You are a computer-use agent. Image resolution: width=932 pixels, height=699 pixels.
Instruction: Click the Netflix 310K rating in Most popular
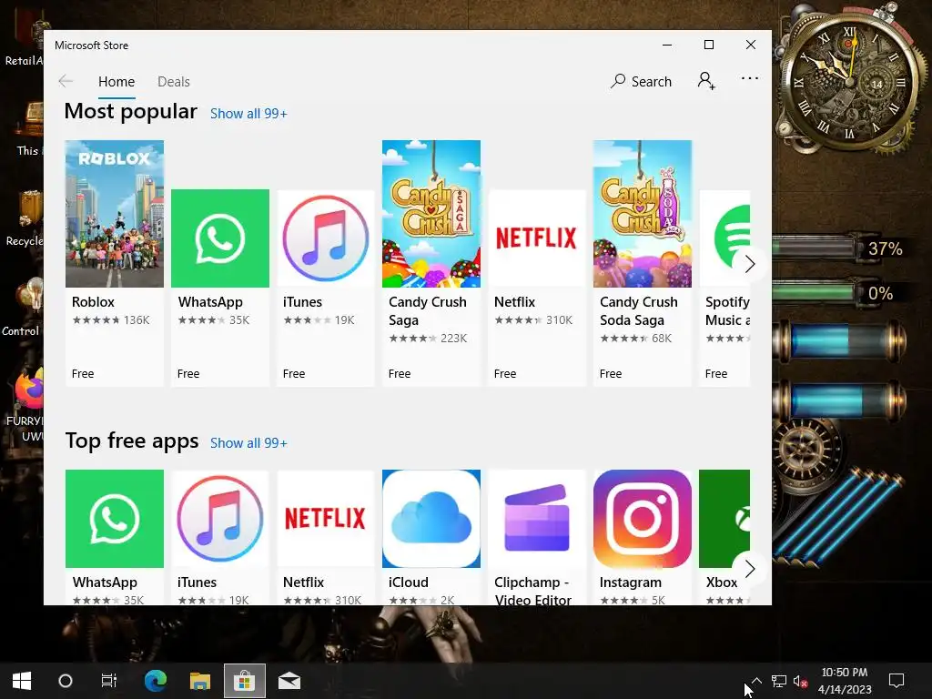coord(533,319)
